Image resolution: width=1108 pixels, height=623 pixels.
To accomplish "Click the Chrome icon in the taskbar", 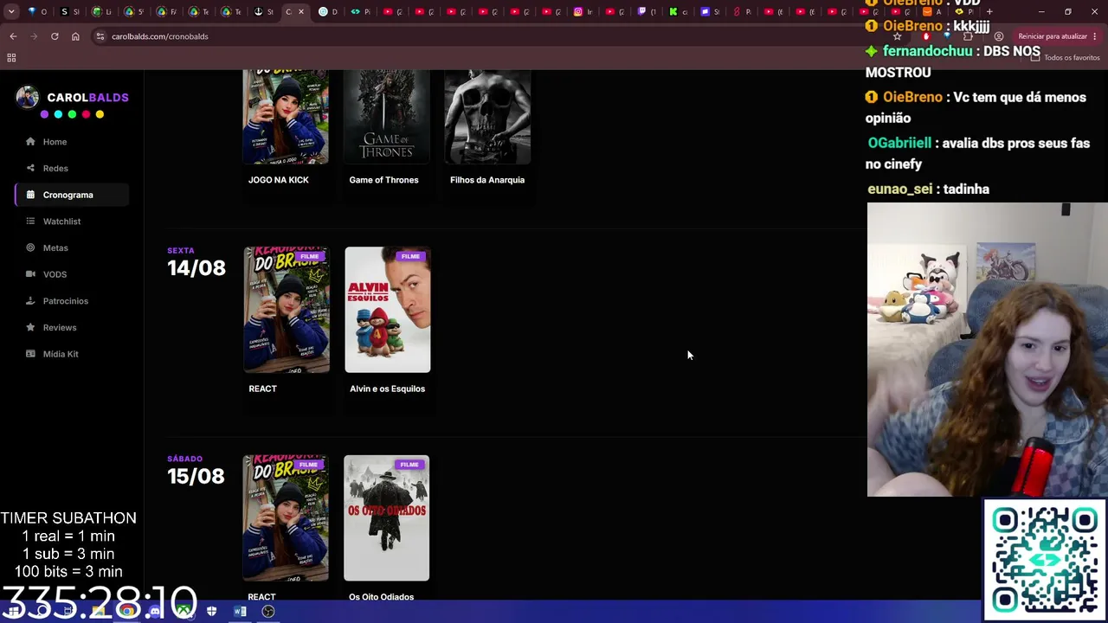I will pyautogui.click(x=127, y=612).
